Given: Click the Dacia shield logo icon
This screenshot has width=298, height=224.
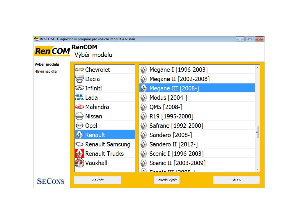Looking at the screenshot, I should [79, 79].
